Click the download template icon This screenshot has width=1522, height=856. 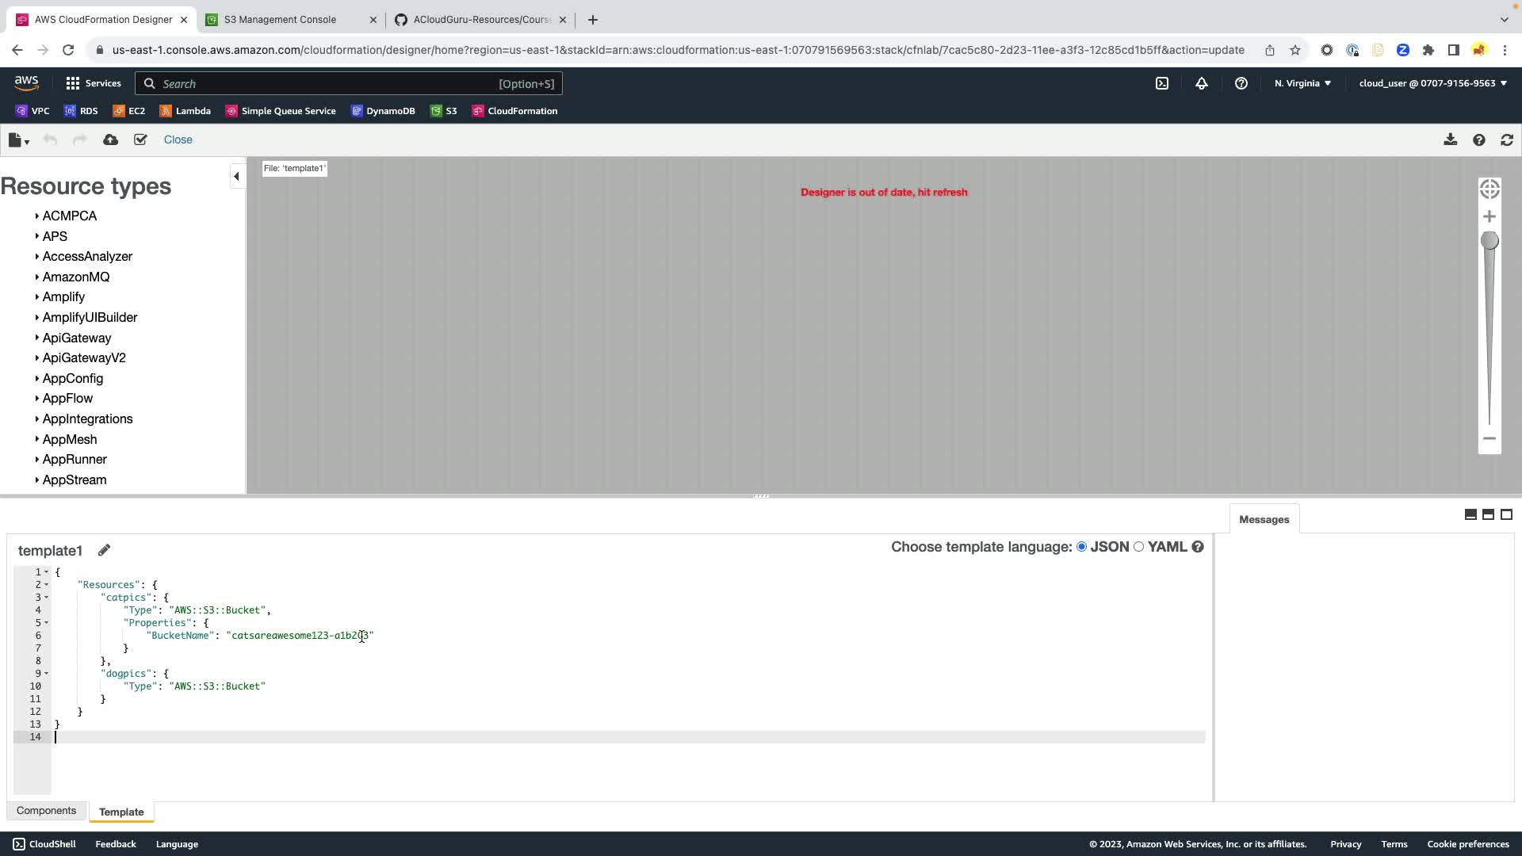(x=1450, y=139)
